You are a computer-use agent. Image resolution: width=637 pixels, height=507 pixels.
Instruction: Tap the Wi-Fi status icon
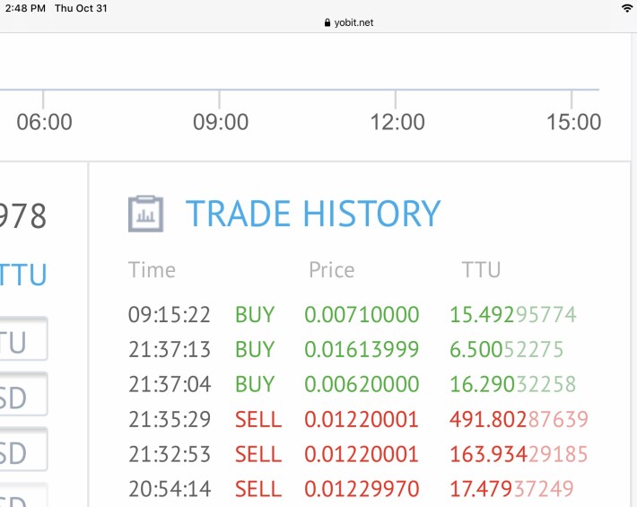628,8
